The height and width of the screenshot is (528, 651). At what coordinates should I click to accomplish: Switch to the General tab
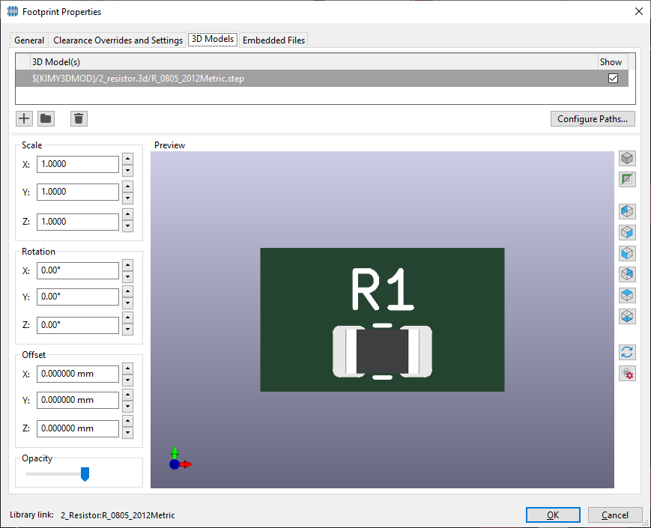pos(29,40)
